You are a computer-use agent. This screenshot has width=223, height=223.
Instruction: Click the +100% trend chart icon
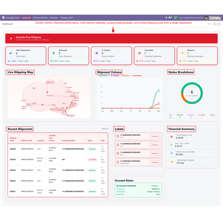(9, 61)
